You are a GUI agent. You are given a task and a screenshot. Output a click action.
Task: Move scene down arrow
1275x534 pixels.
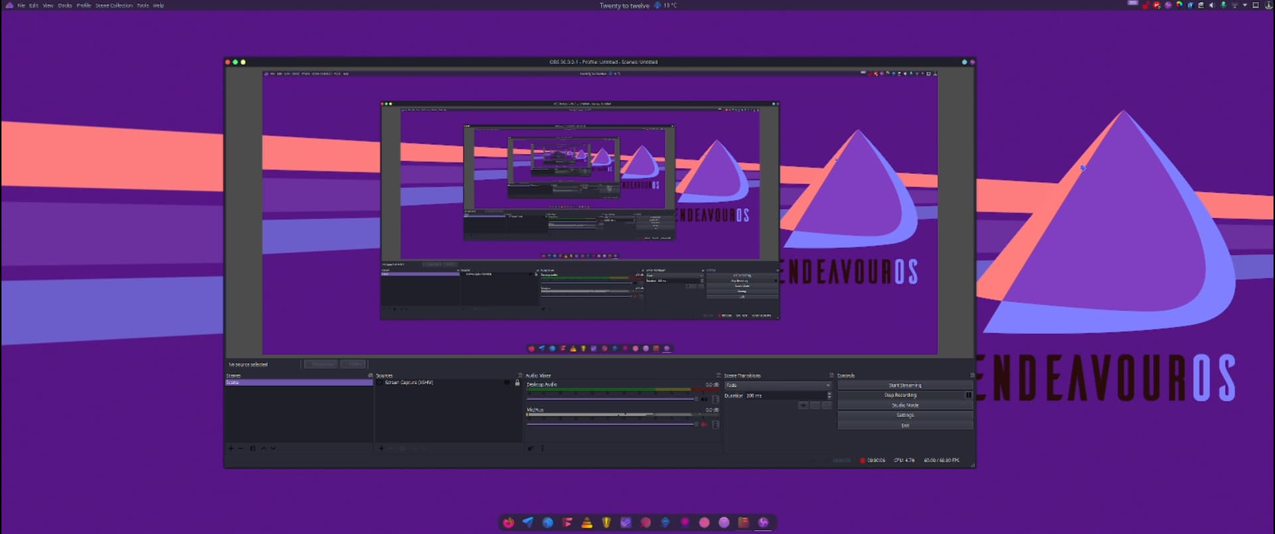click(x=273, y=448)
